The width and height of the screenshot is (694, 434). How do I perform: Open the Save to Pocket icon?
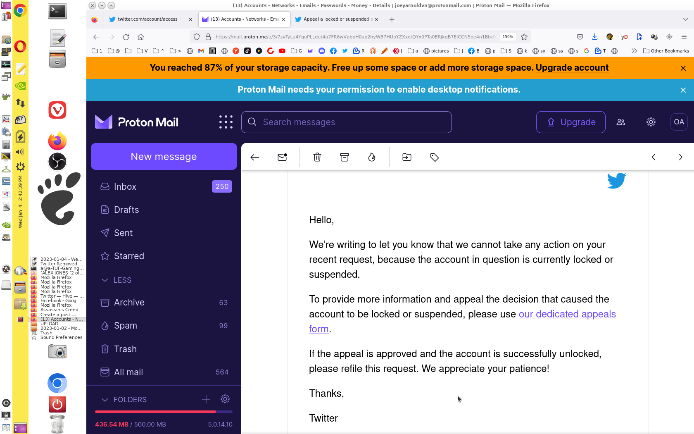tap(580, 37)
